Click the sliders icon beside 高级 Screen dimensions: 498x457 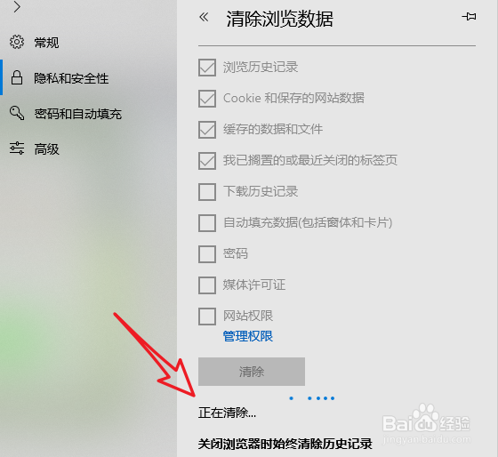(17, 148)
